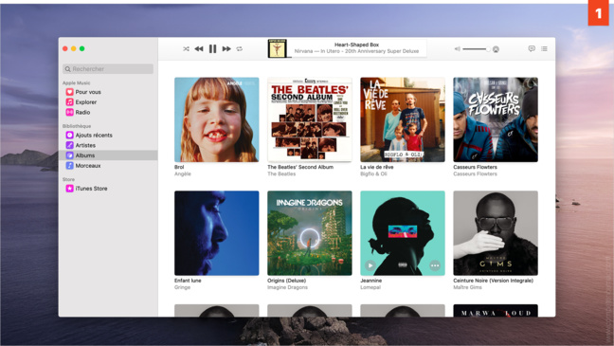The height and width of the screenshot is (346, 614).
Task: Click the song progress bar in player
Action: pos(356,57)
